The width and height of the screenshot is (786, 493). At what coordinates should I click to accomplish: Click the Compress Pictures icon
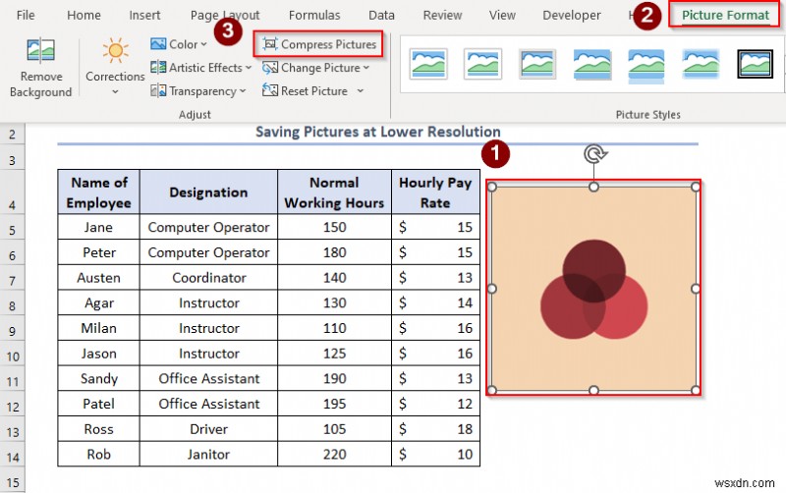click(269, 44)
